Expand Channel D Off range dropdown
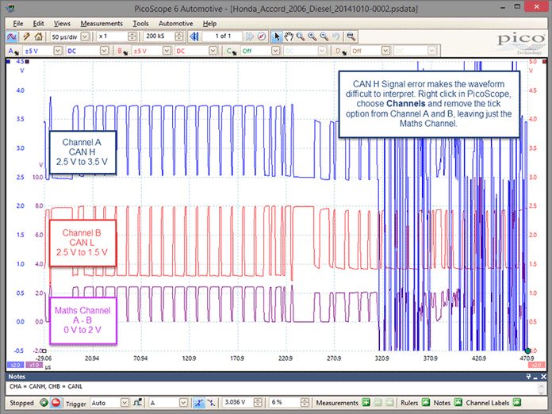 tap(385, 51)
